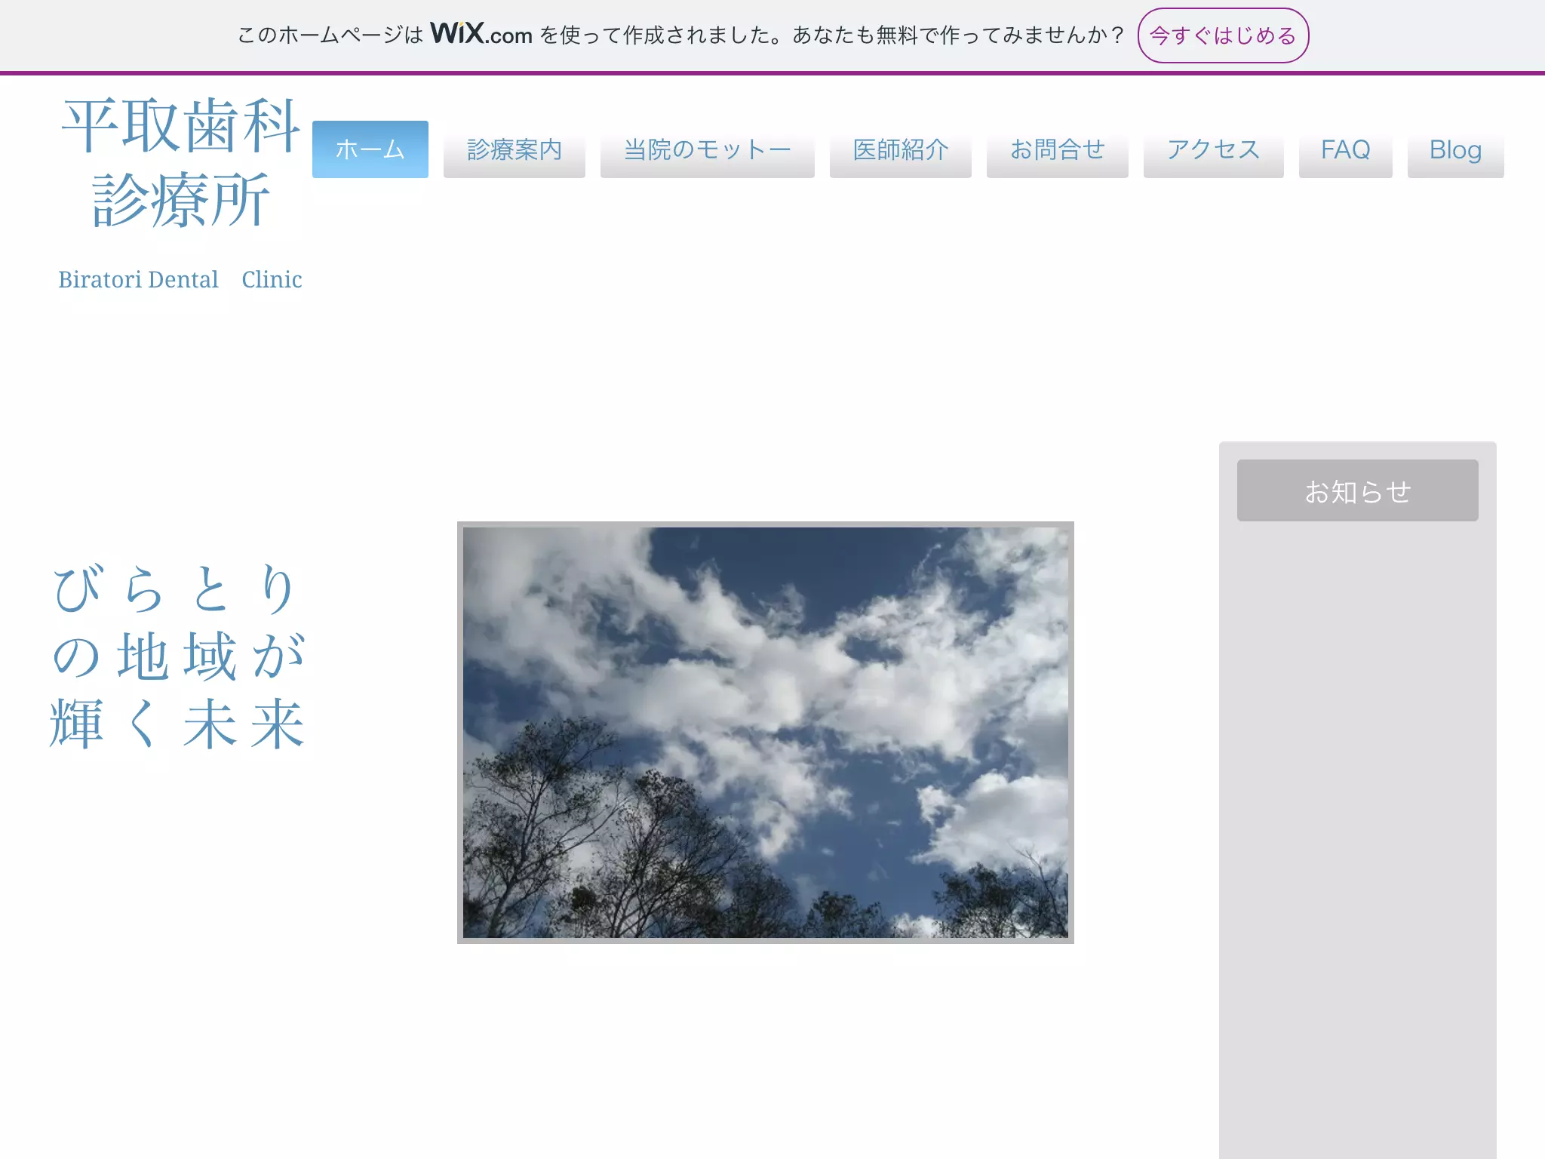Image resolution: width=1545 pixels, height=1159 pixels.
Task: Navigate to the アクセス page
Action: coord(1214,149)
